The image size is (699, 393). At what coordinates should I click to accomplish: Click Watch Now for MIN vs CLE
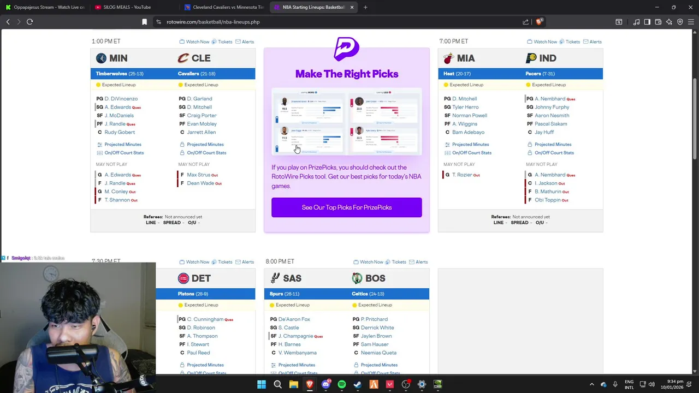pyautogui.click(x=194, y=41)
